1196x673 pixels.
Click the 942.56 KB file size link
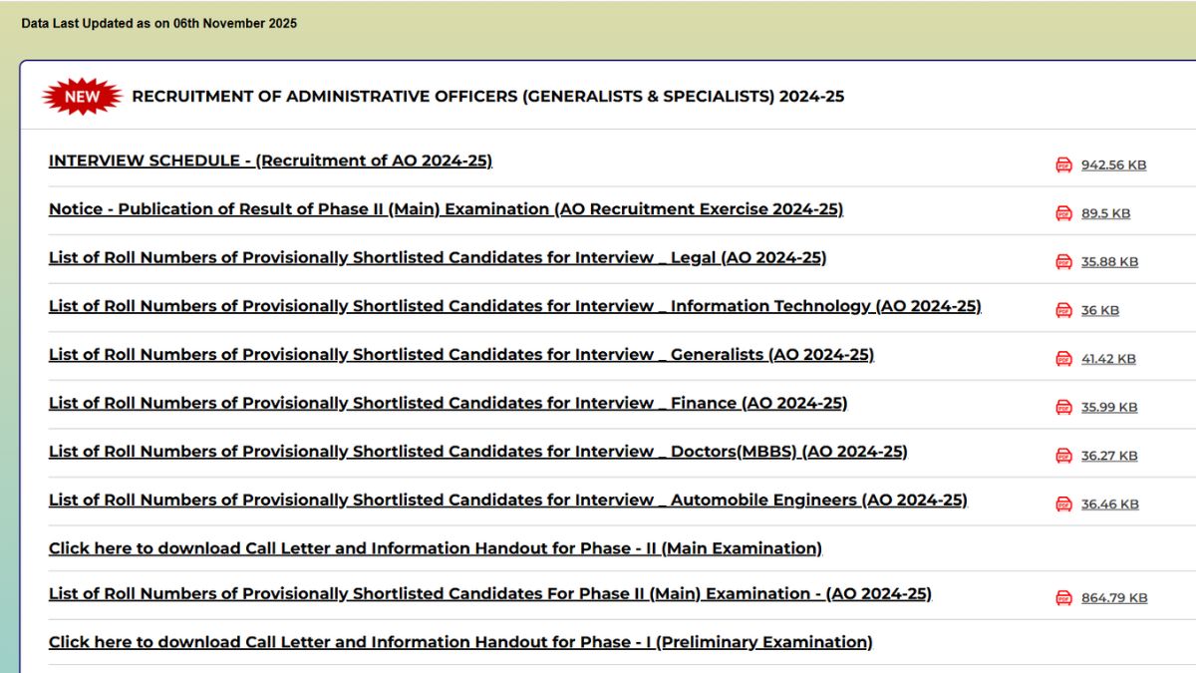click(x=1113, y=166)
